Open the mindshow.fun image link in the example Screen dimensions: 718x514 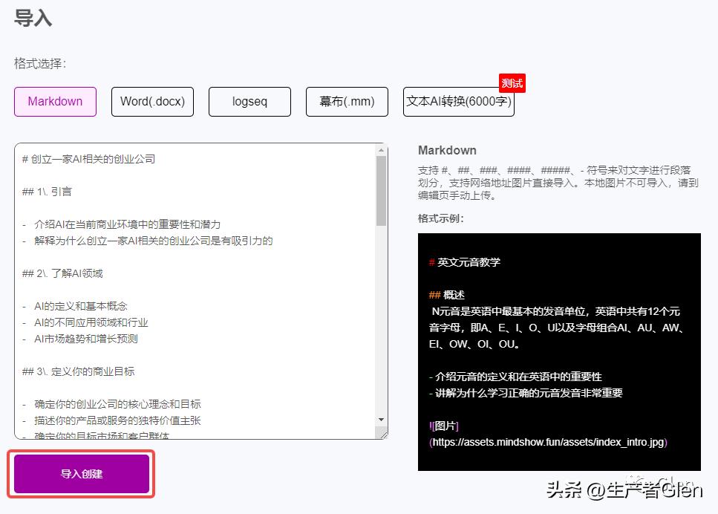(548, 442)
